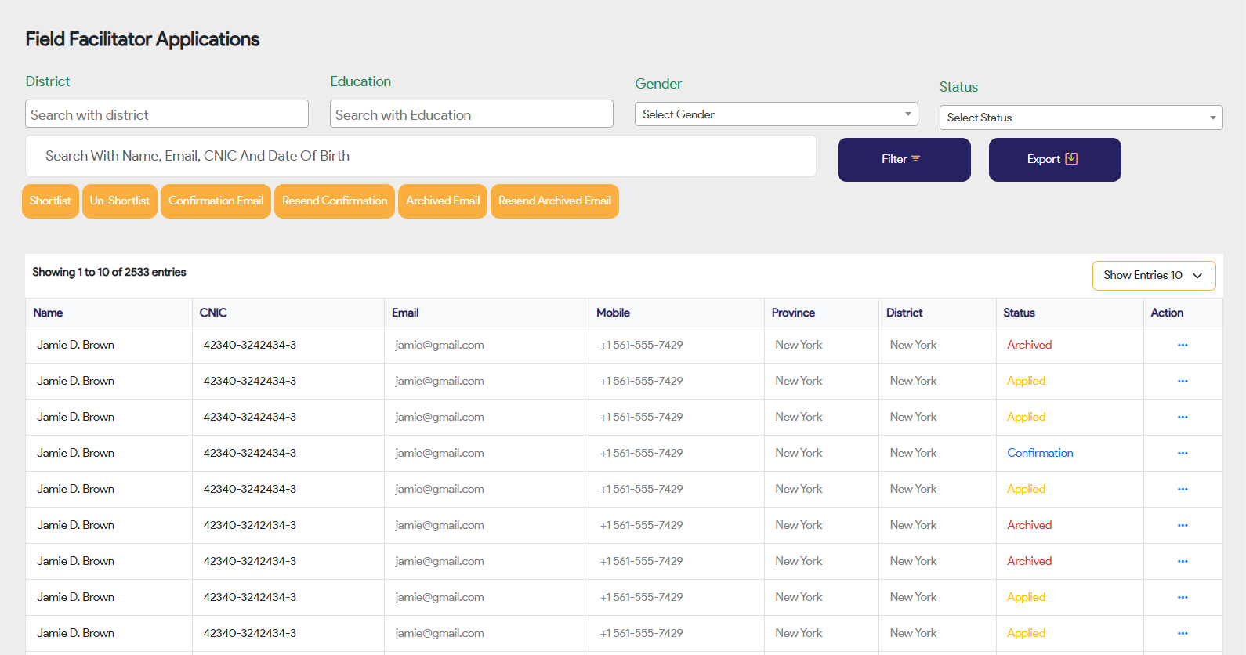The width and height of the screenshot is (1246, 655).
Task: Click the Export button
Action: click(1054, 160)
